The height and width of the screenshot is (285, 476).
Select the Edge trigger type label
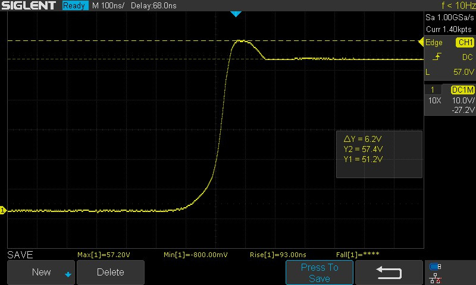tap(434, 43)
